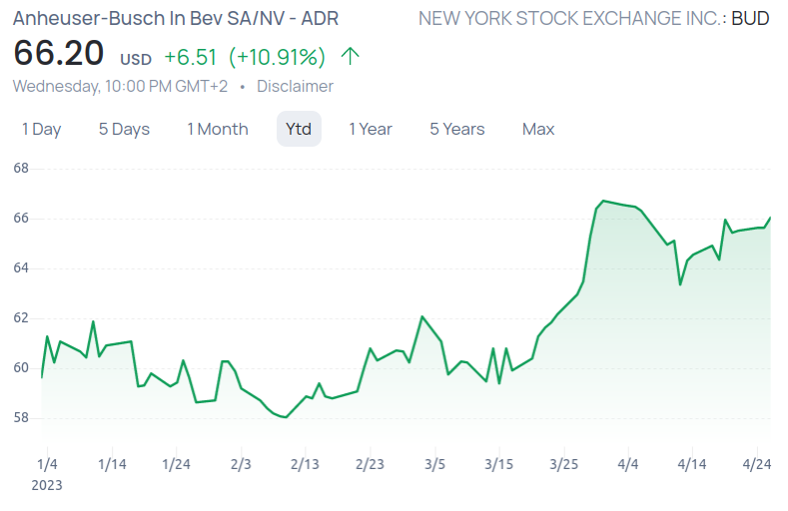Show the 5 Years range

(456, 129)
